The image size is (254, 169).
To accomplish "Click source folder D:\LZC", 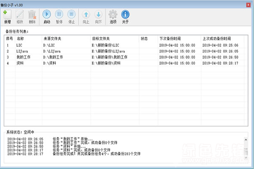I will (x=49, y=45).
